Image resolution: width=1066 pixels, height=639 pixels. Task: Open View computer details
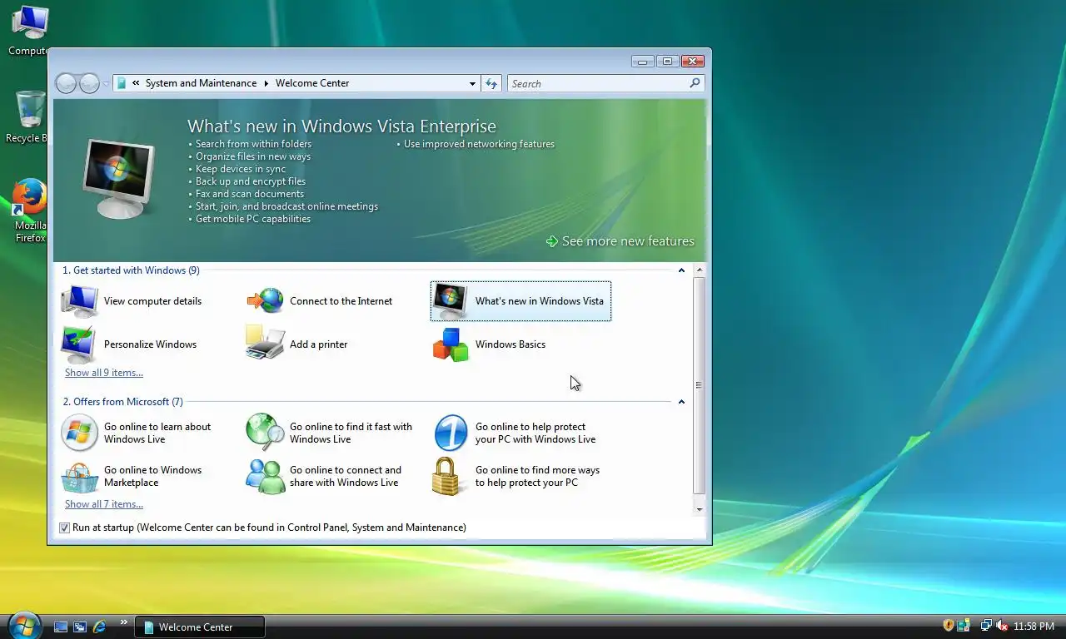[132, 301]
